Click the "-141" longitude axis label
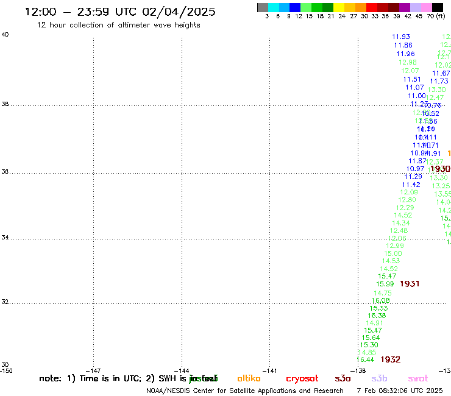Image resolution: width=451 pixels, height=396 pixels. point(270,370)
